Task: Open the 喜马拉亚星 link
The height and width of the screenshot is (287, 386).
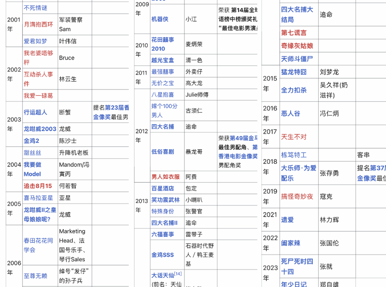Action: [x=38, y=198]
